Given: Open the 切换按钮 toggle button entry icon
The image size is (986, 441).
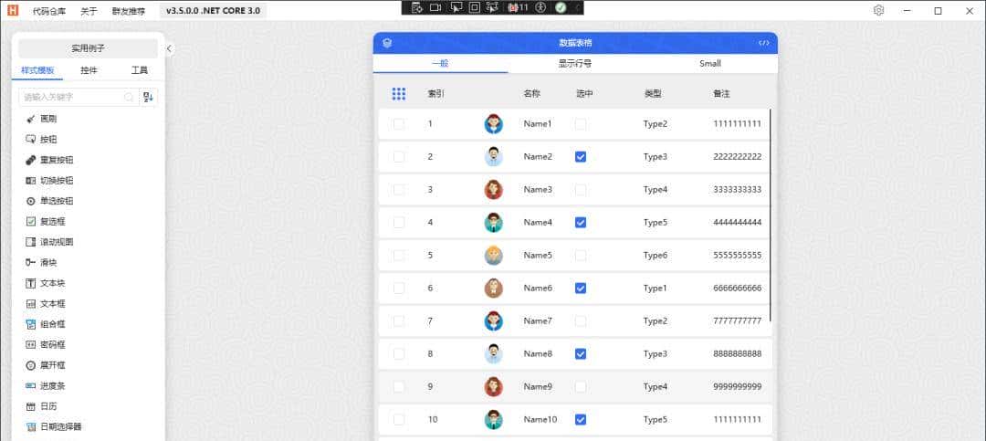Looking at the screenshot, I should (x=30, y=181).
